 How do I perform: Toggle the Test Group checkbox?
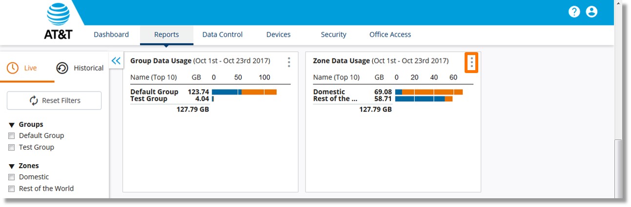pyautogui.click(x=12, y=148)
